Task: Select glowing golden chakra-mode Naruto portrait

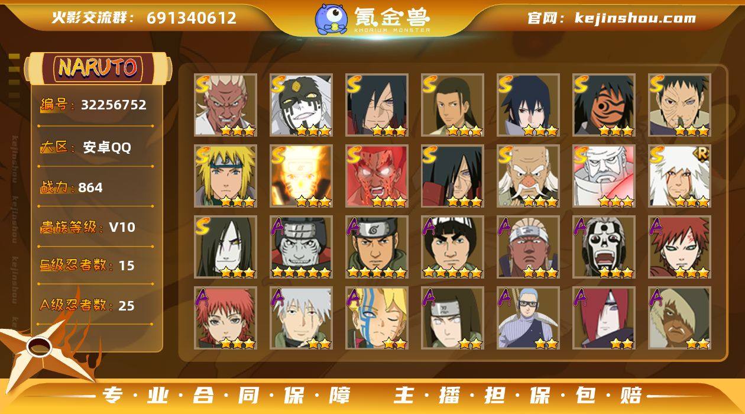Action: point(301,176)
